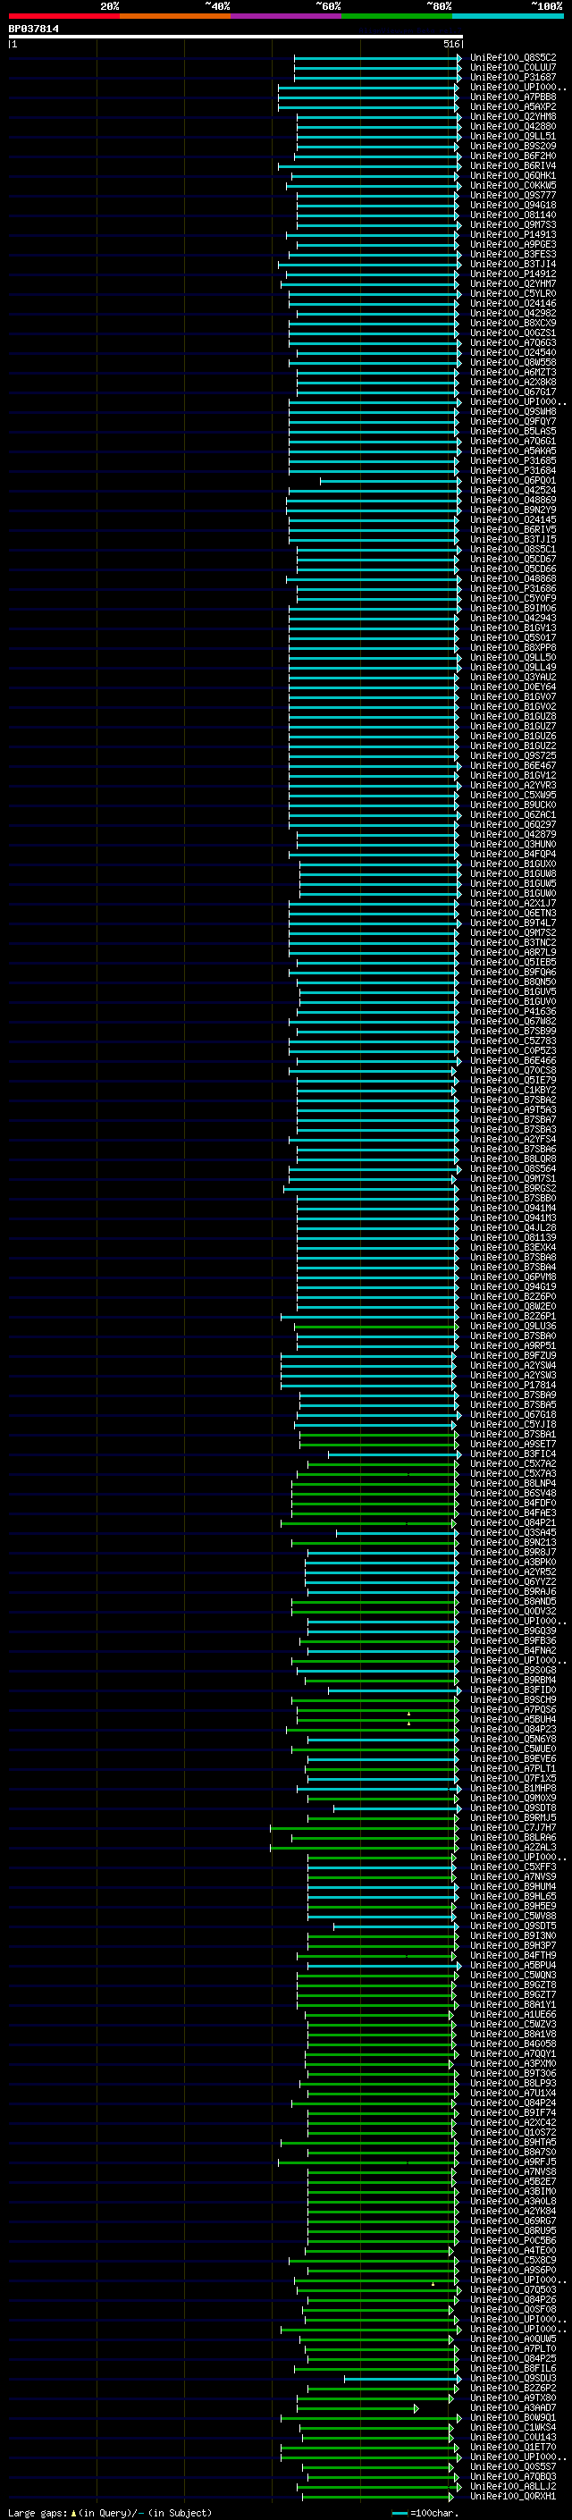572x2520 pixels.
Task: Click the UniRef100_B0W9Q1 entry
Action: pyautogui.click(x=512, y=2417)
